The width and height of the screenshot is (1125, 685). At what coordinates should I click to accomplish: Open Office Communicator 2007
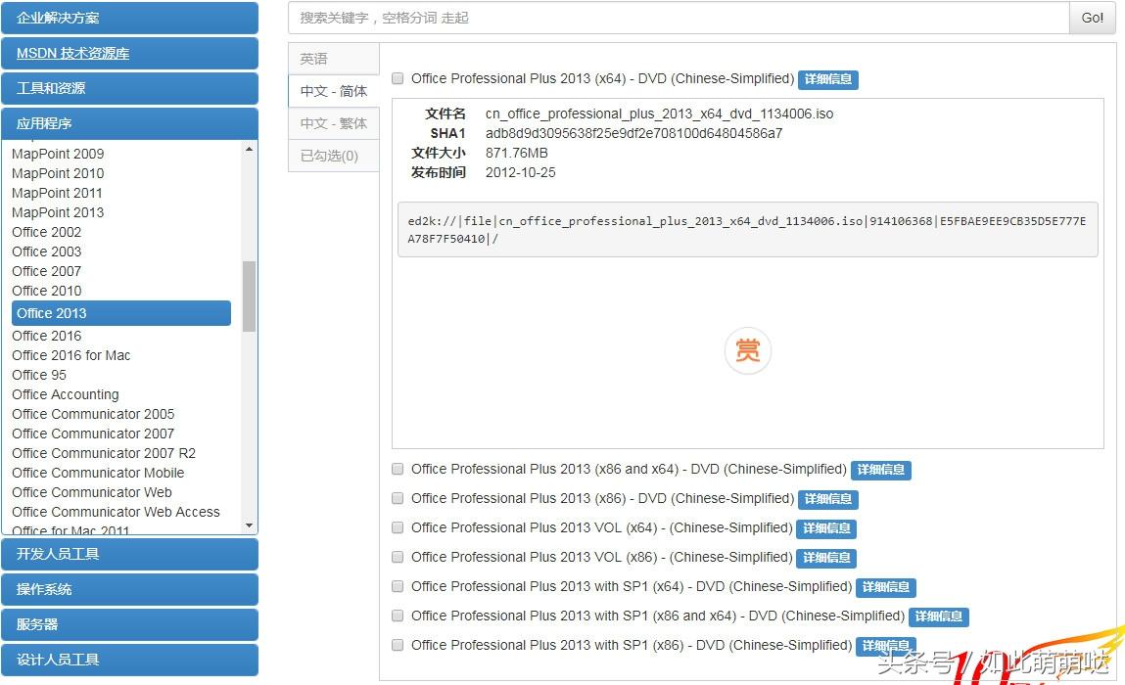[93, 434]
